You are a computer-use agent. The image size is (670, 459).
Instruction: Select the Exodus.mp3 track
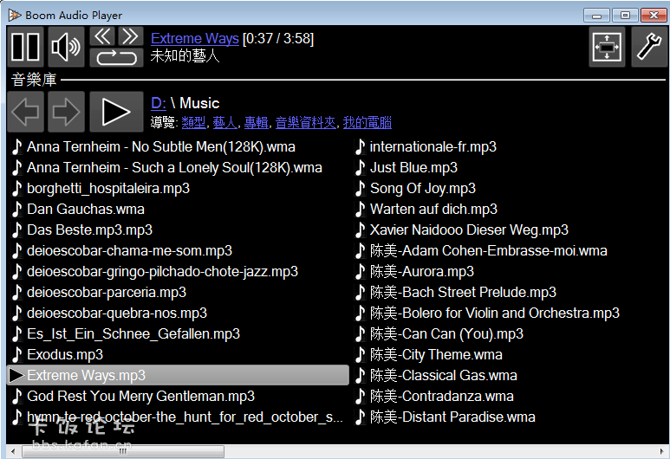point(65,355)
